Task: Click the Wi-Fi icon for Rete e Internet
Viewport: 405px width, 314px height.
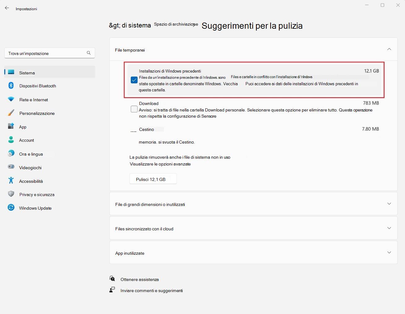Action: click(11, 99)
